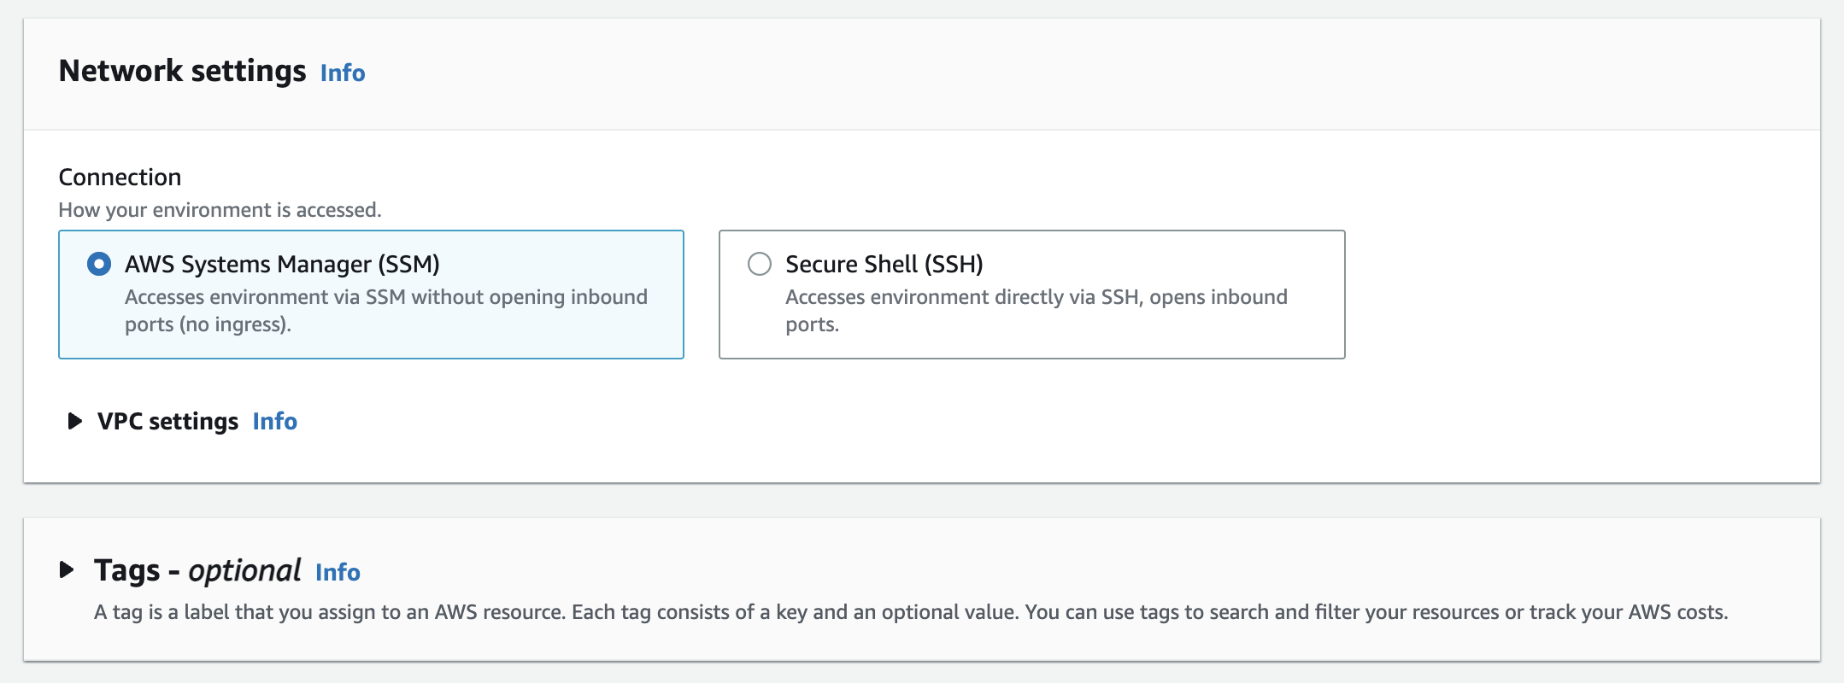Open Info link next to Tags optional

[x=338, y=572]
